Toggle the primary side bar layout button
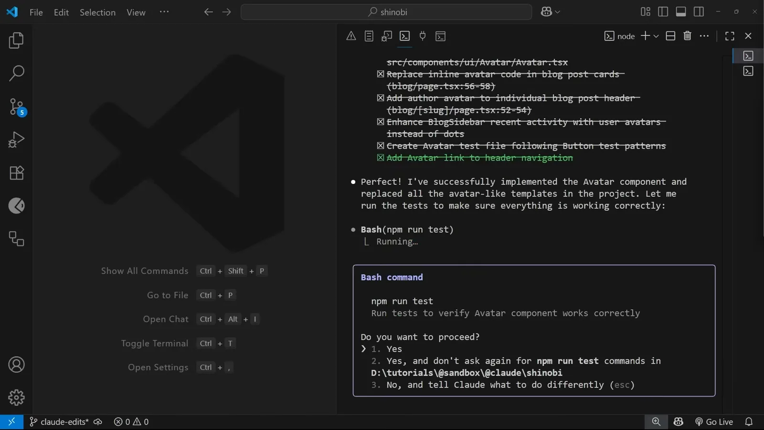The height and width of the screenshot is (430, 764). [x=663, y=12]
